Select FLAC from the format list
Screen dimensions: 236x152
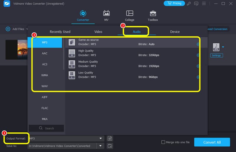pos(45,108)
